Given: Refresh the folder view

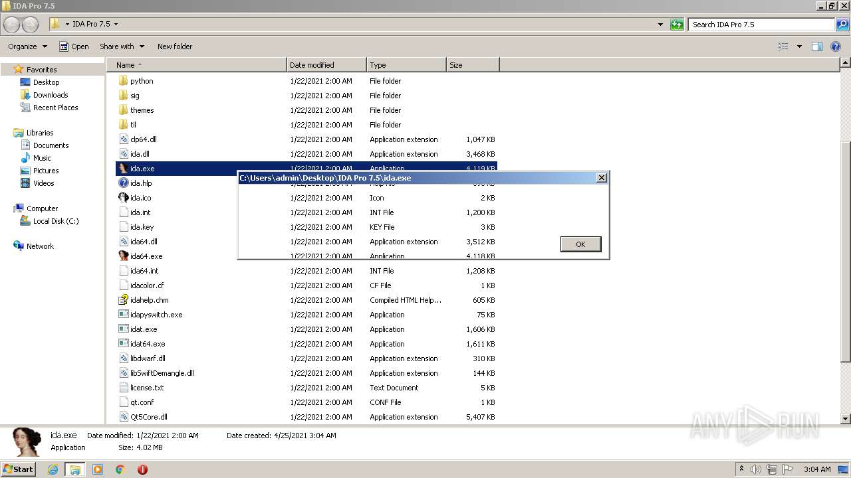Looking at the screenshot, I should click(x=677, y=25).
